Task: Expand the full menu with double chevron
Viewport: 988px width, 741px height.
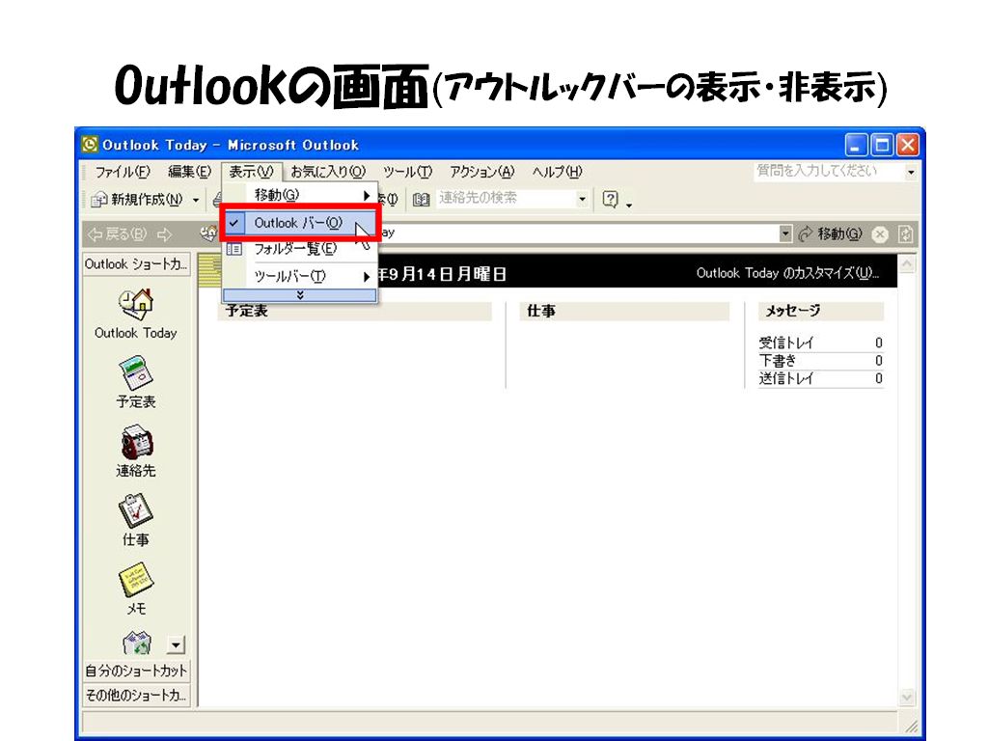Action: (300, 295)
